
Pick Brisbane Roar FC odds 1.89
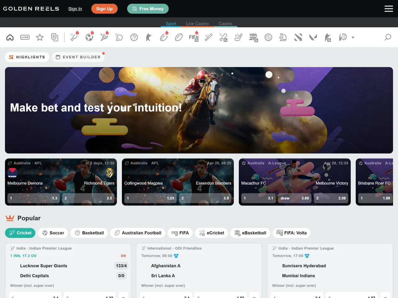point(376,198)
